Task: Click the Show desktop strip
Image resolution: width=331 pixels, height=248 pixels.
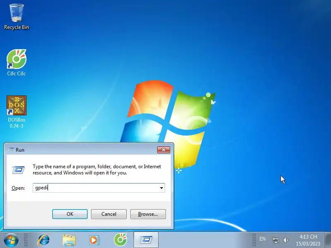Action: coord(328,240)
